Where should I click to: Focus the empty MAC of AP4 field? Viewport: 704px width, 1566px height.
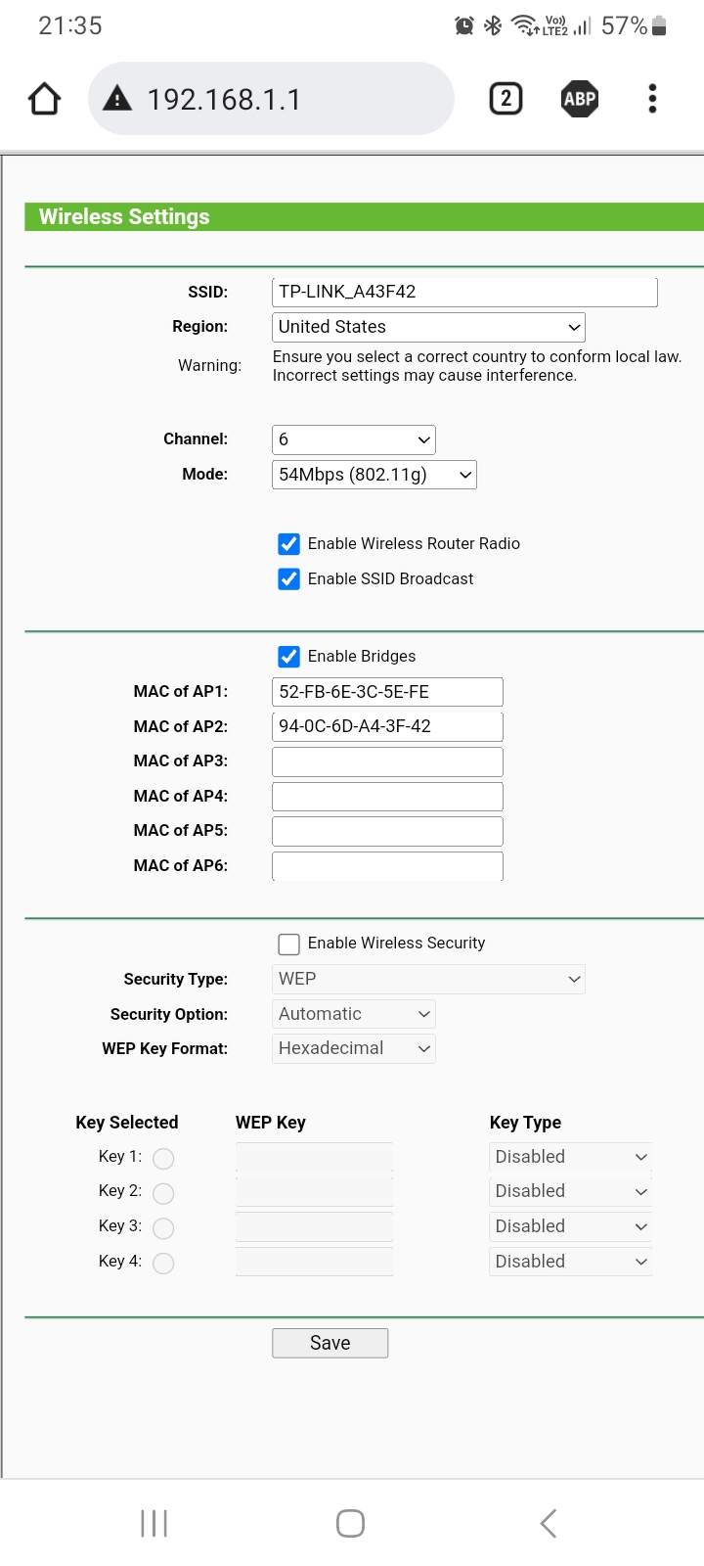[387, 796]
